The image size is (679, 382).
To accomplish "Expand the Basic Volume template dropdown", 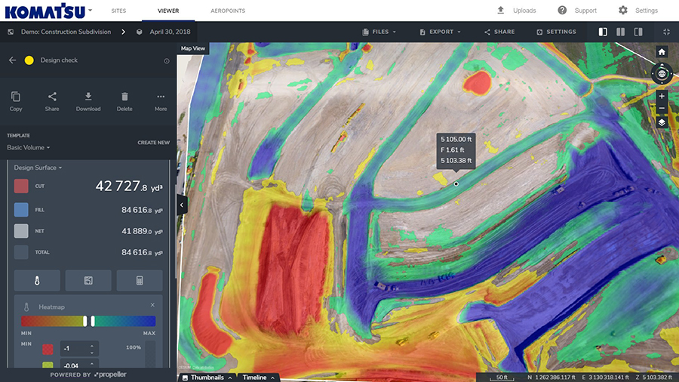I will (x=29, y=147).
